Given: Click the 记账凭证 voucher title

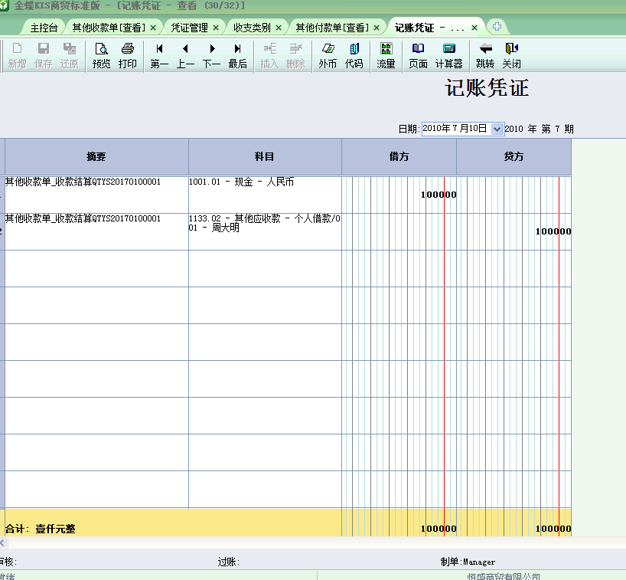Looking at the screenshot, I should (x=487, y=87).
